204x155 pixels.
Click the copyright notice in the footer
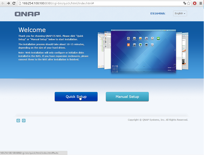click(158, 120)
